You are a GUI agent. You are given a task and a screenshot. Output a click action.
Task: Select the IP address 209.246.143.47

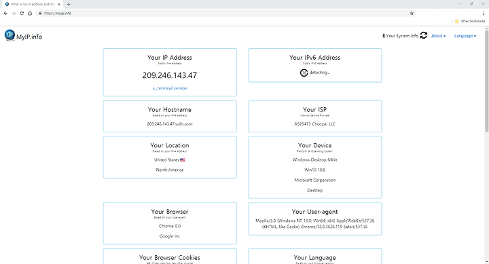coord(170,75)
